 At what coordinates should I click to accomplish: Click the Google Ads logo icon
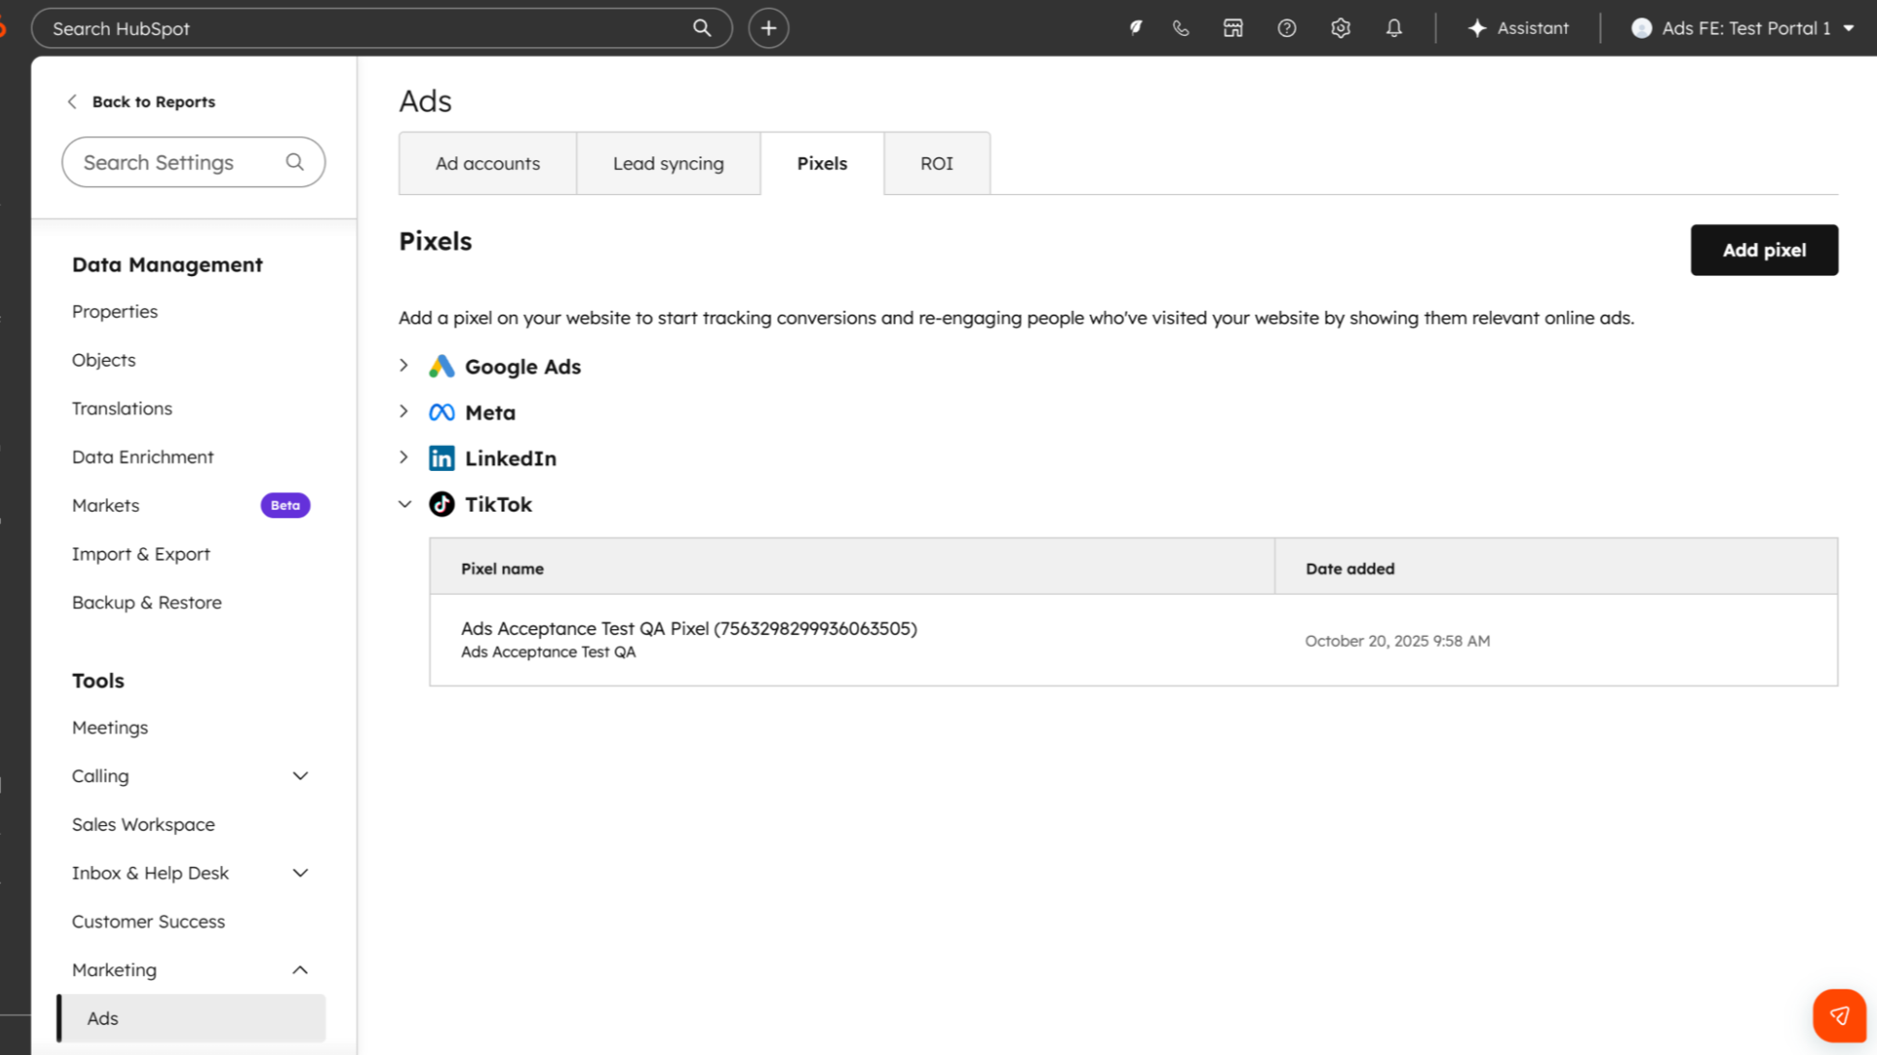tap(441, 366)
